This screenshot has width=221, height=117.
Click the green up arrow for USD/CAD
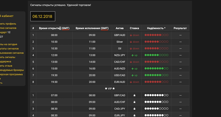(x=133, y=75)
